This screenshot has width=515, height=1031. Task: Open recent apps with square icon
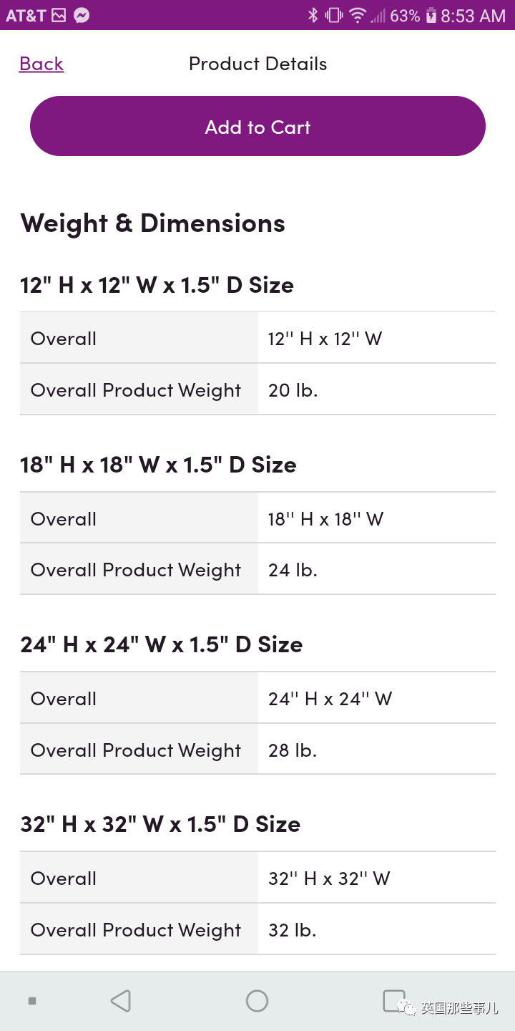(x=394, y=999)
